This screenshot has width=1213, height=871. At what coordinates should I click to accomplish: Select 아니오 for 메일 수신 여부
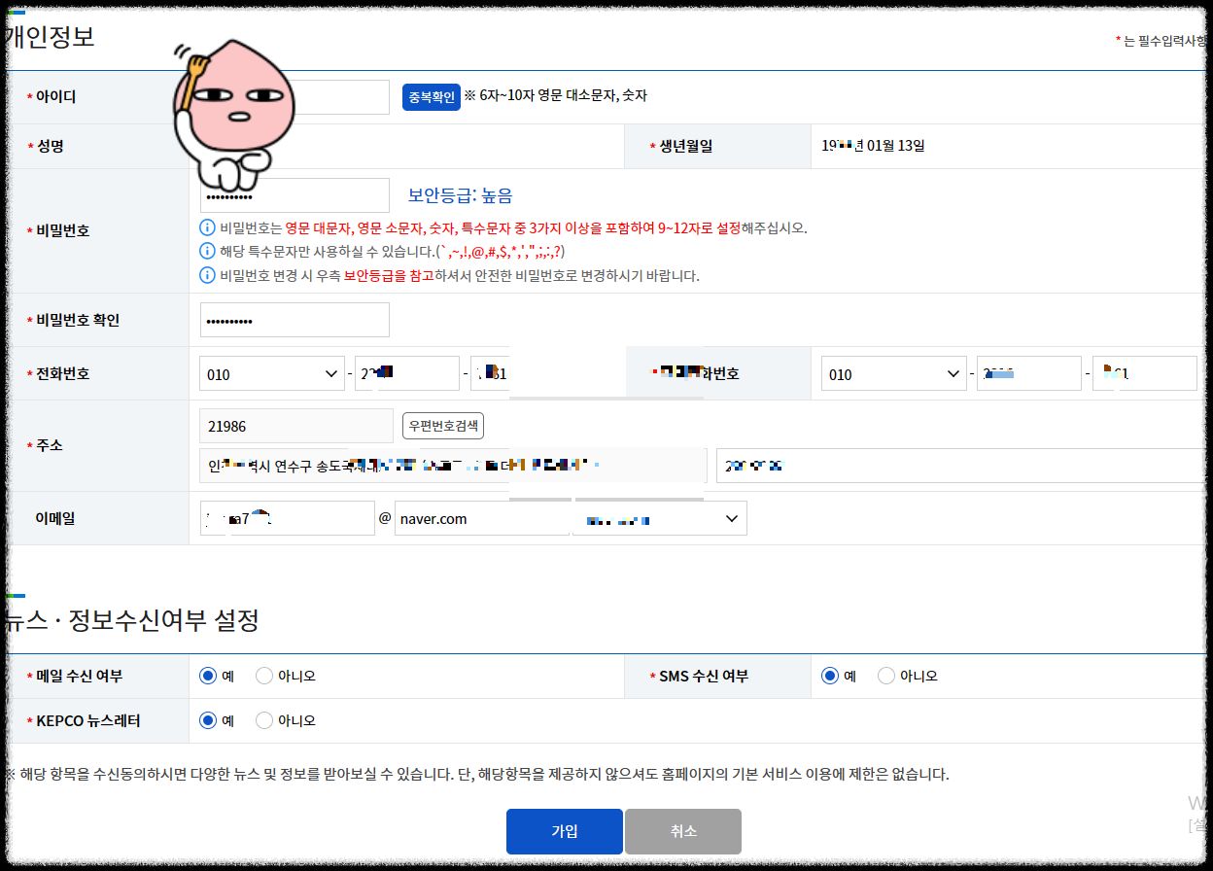pyautogui.click(x=264, y=675)
